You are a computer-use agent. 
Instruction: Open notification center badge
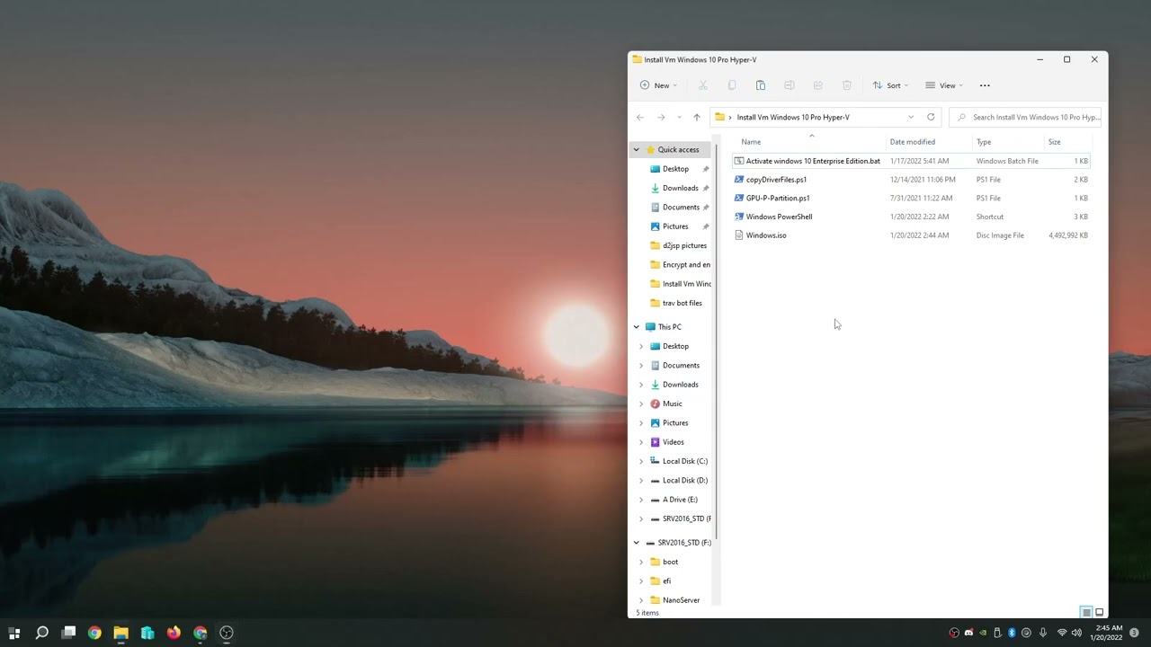pyautogui.click(x=1134, y=633)
